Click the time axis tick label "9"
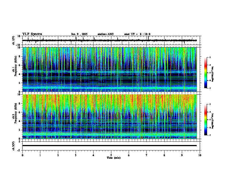Image resolution: width=225 pixels, height=174 pixels. point(182,155)
